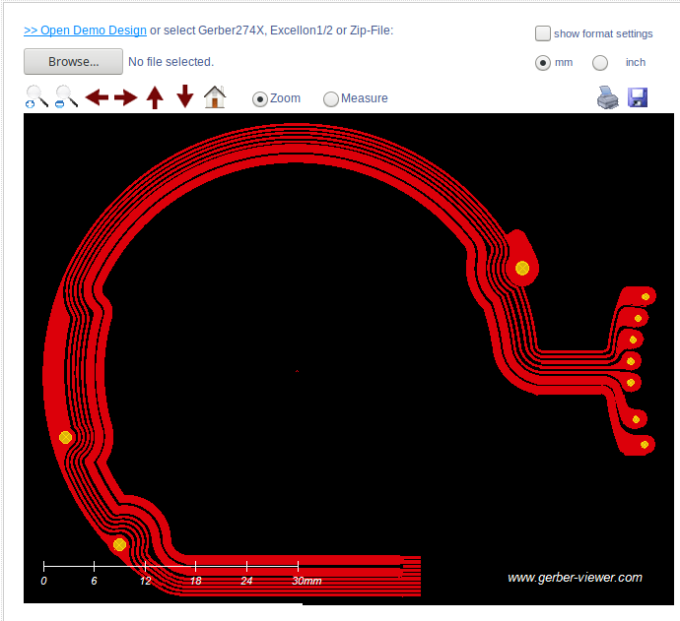Save image with the floppy disk icon
The image size is (680, 621).
tap(638, 97)
